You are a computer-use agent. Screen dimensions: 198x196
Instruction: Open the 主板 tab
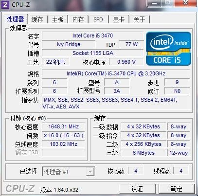[x=58, y=19]
